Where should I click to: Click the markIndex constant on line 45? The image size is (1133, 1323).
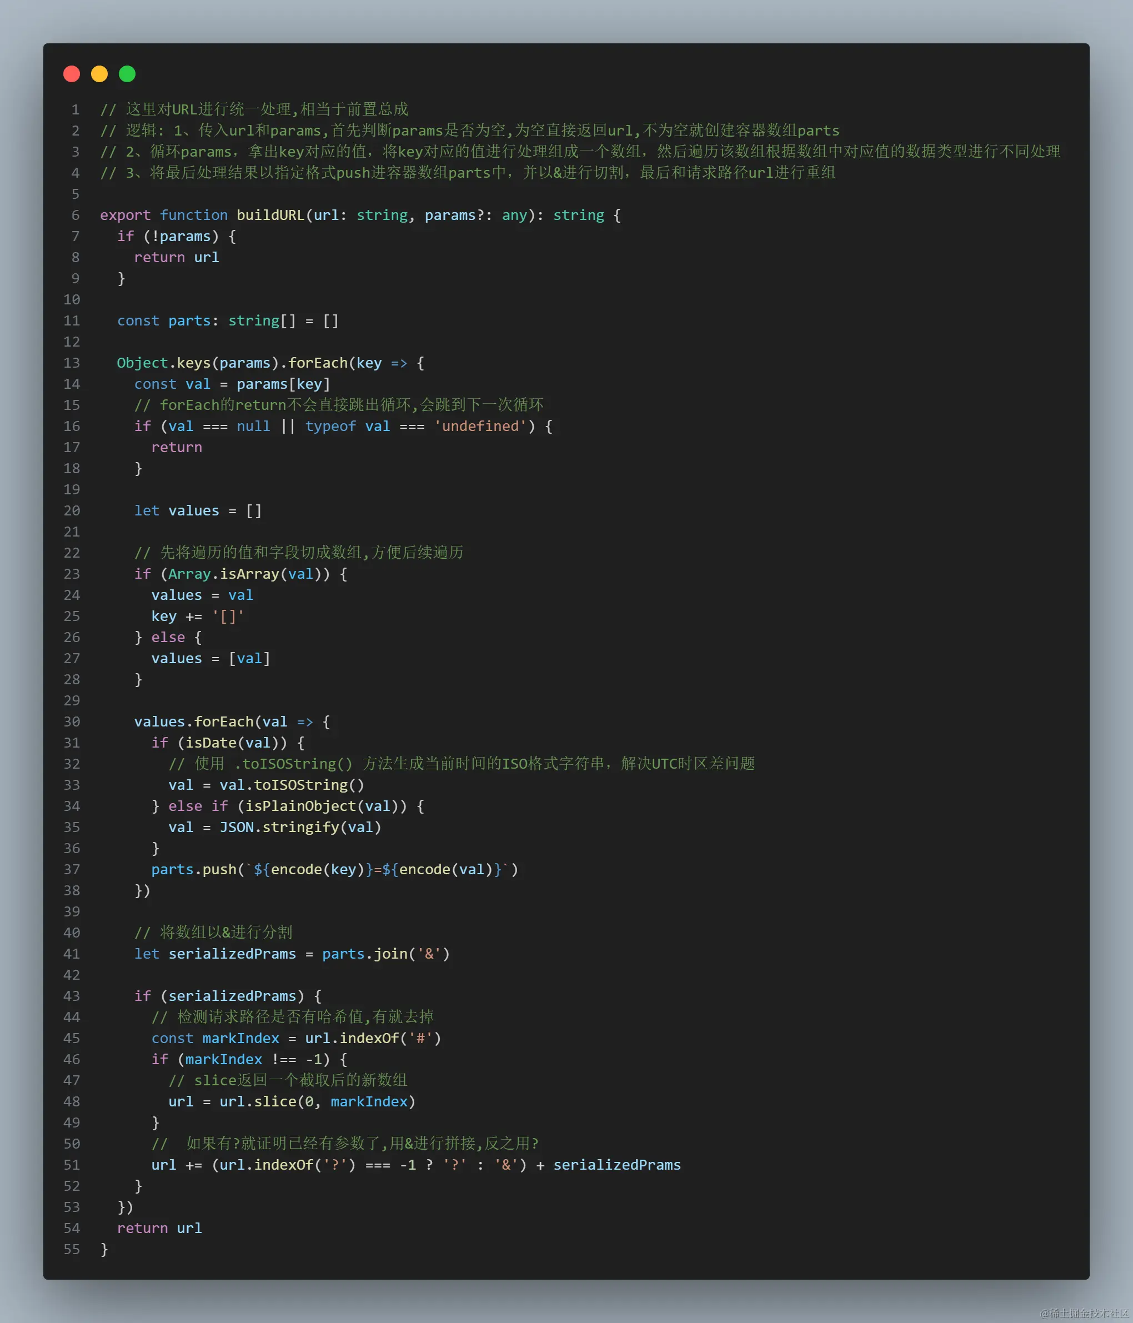click(x=239, y=1038)
